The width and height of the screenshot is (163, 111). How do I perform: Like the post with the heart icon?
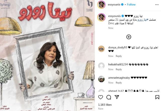[101, 97]
